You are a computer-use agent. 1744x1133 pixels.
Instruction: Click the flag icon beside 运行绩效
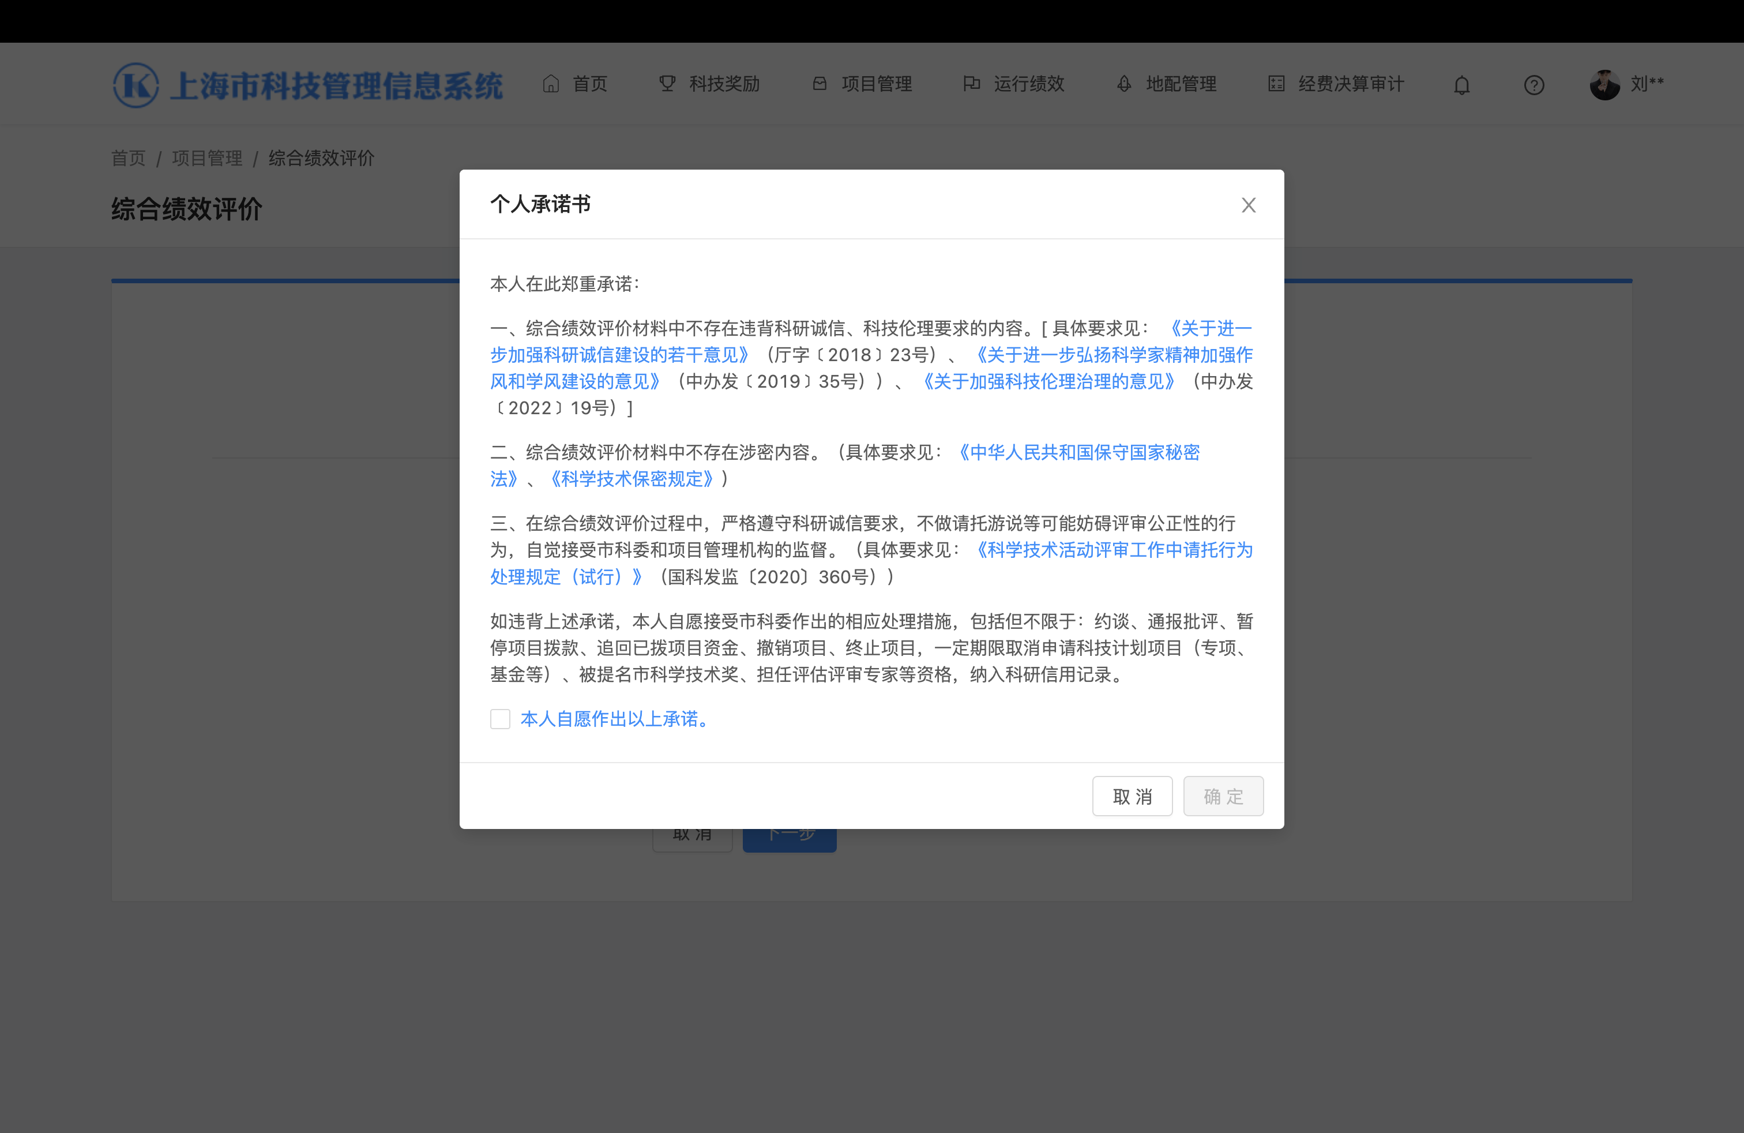tap(972, 84)
